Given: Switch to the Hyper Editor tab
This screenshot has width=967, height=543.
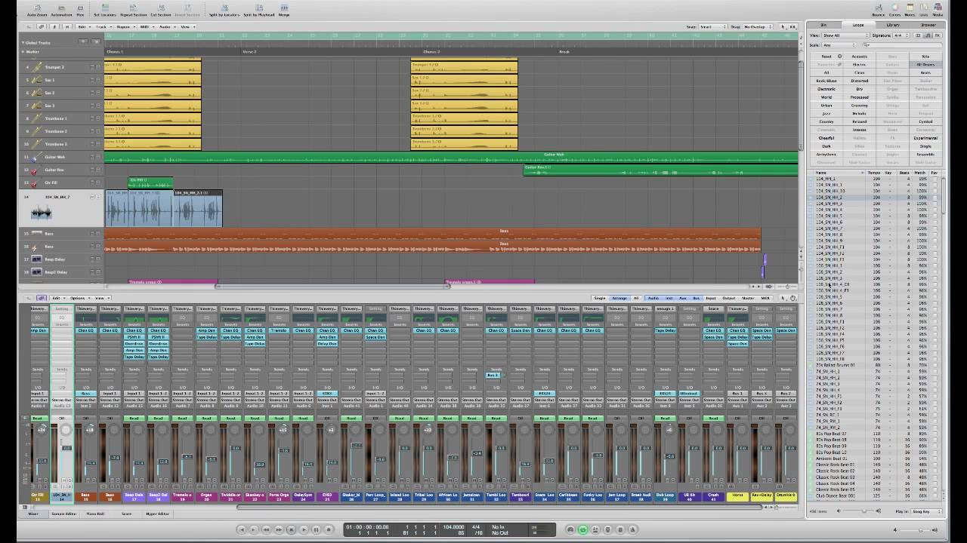Looking at the screenshot, I should [x=158, y=514].
